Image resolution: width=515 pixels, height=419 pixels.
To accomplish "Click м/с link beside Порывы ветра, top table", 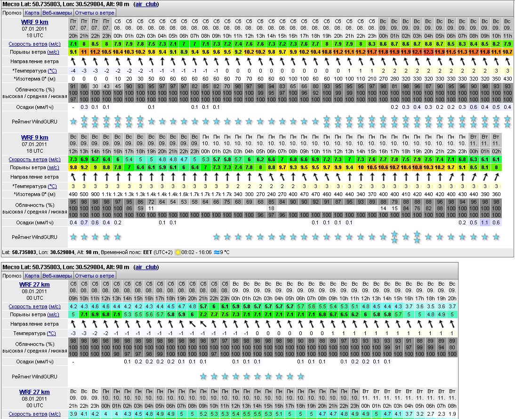I will pyautogui.click(x=53, y=52).
